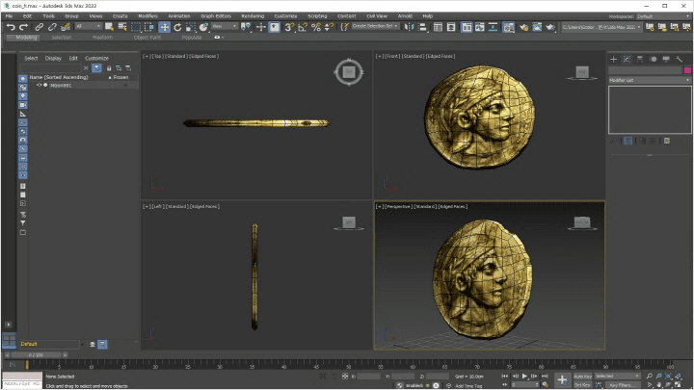Toggle the Maximize Viewport icon

point(678,384)
